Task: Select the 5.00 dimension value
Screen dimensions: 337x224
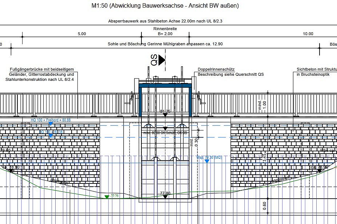Action: pos(82,34)
